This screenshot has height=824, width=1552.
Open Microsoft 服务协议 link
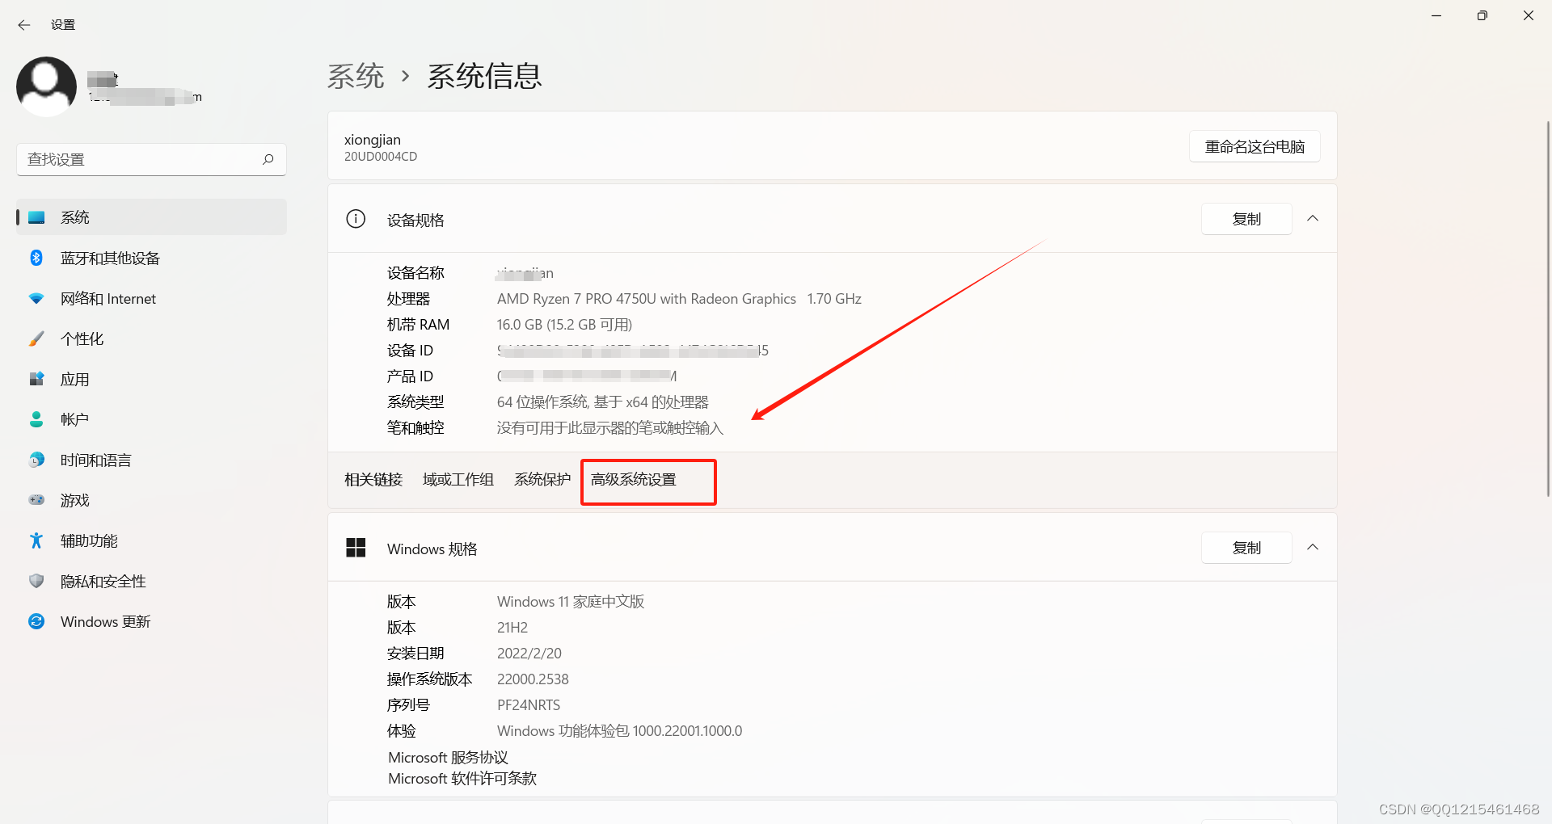(x=448, y=758)
